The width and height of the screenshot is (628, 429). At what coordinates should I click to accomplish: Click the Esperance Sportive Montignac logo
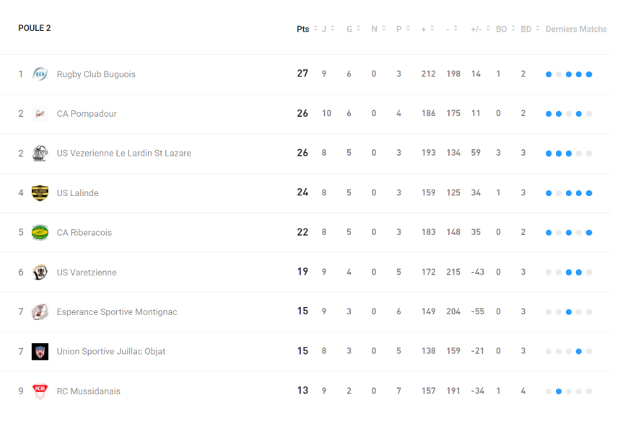pos(40,312)
